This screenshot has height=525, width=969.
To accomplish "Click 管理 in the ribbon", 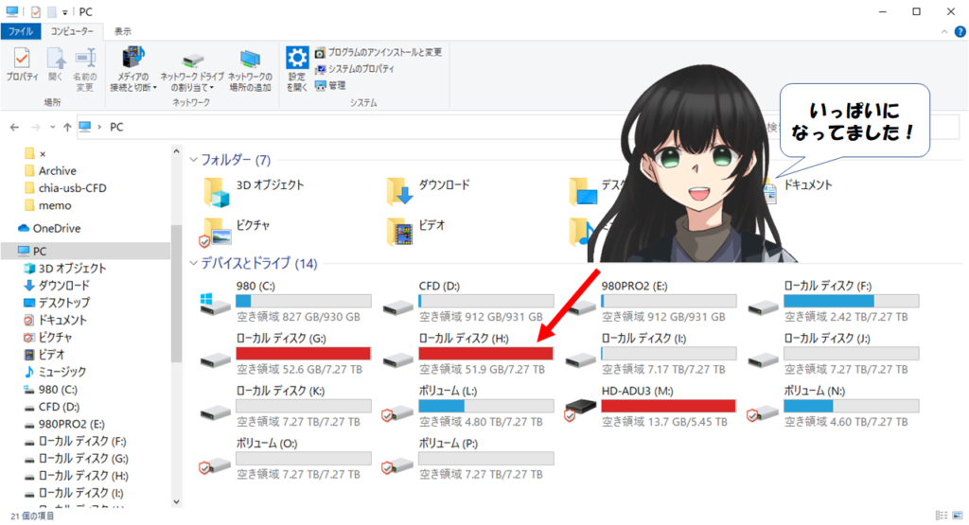I will (x=330, y=85).
